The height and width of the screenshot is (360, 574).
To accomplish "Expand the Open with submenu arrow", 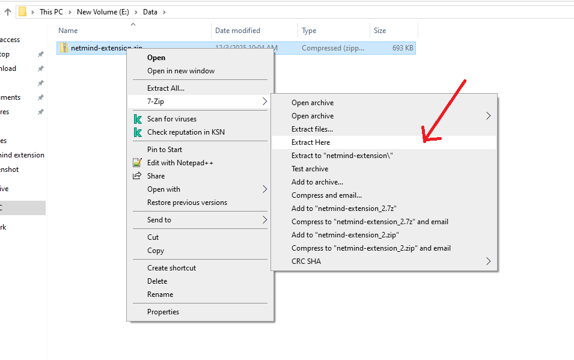I will coord(264,189).
